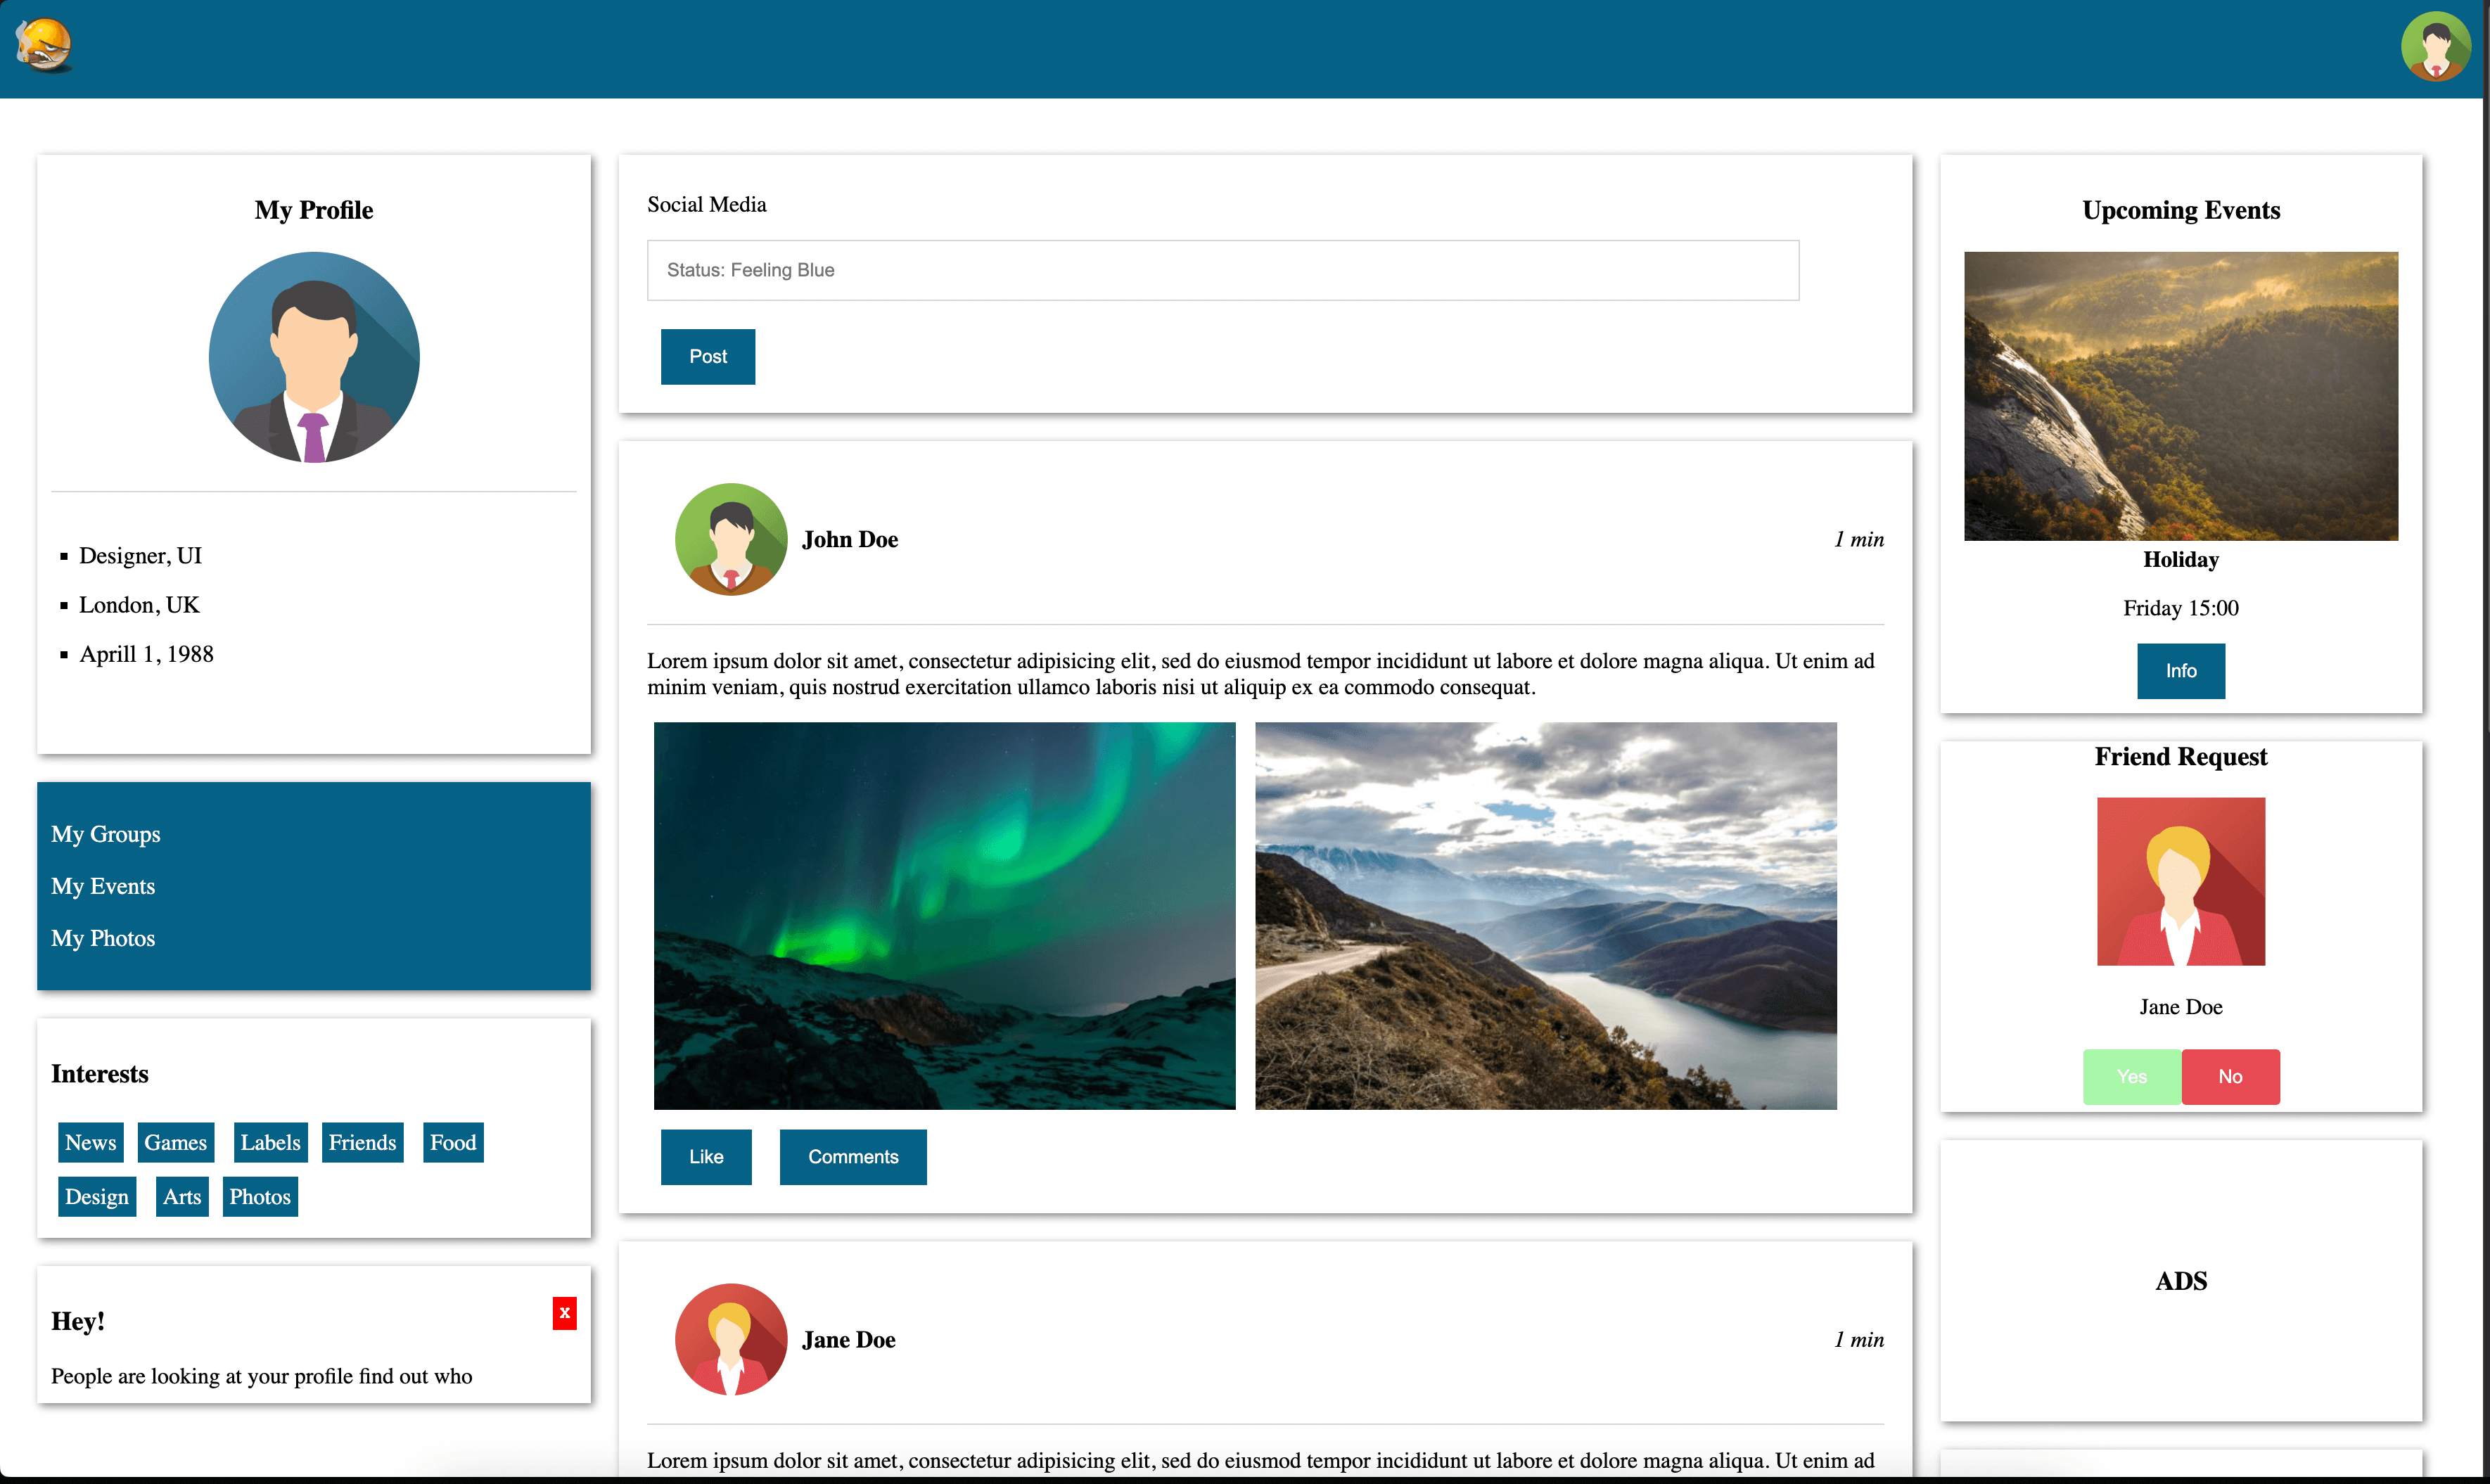The width and height of the screenshot is (2490, 1484).
Task: Click the ADS panel heading
Action: (x=2181, y=1282)
